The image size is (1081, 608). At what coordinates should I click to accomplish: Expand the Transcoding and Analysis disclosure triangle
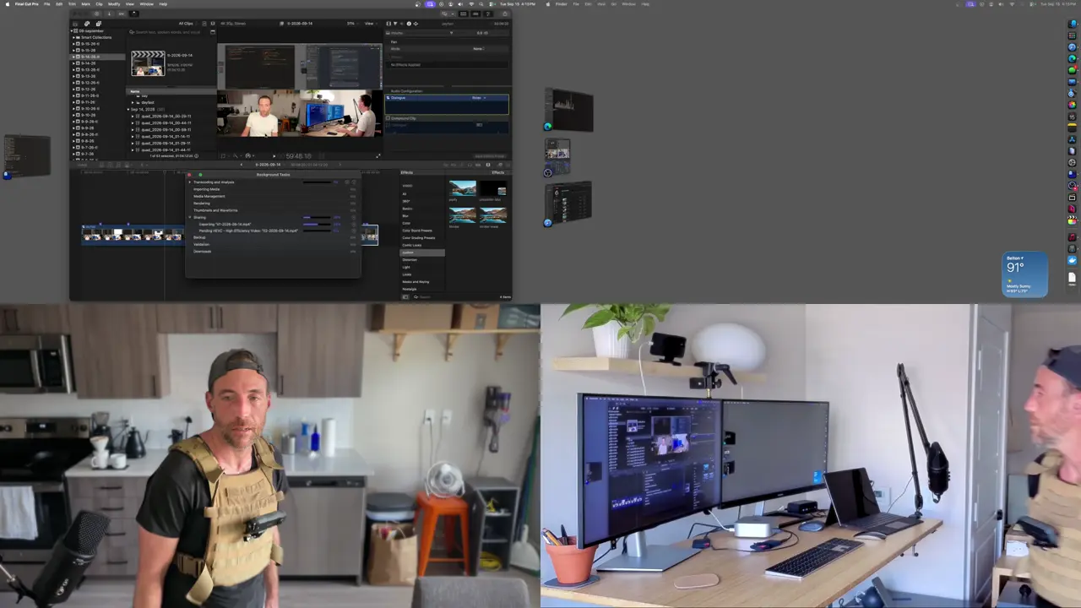point(190,182)
